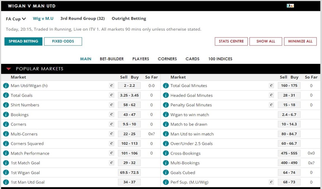This screenshot has height=189, width=322.
Task: Select the PLAYERS tab
Action: (141, 59)
